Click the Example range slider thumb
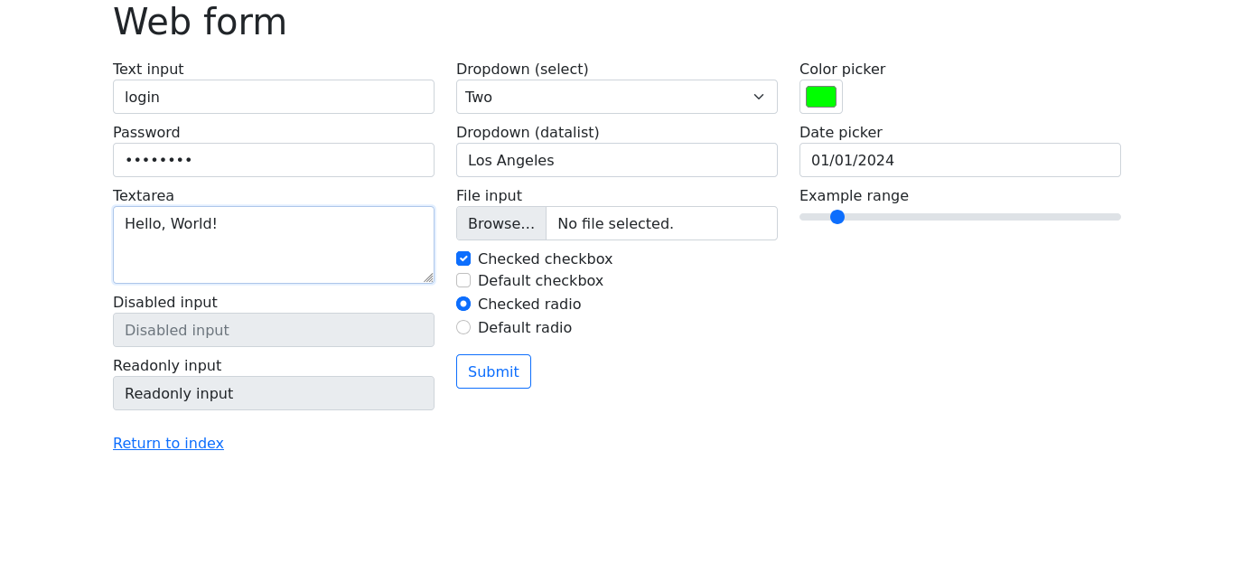The height and width of the screenshot is (573, 1234). tap(837, 217)
